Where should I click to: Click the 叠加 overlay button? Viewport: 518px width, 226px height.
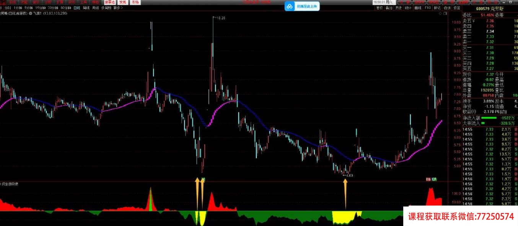click(x=389, y=8)
